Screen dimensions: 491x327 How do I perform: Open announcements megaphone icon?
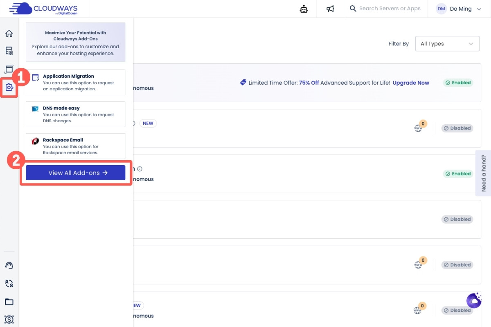(330, 9)
